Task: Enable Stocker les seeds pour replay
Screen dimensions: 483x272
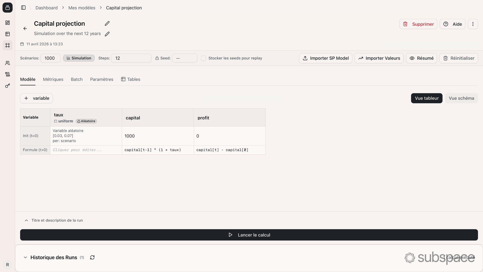Action: pyautogui.click(x=204, y=58)
